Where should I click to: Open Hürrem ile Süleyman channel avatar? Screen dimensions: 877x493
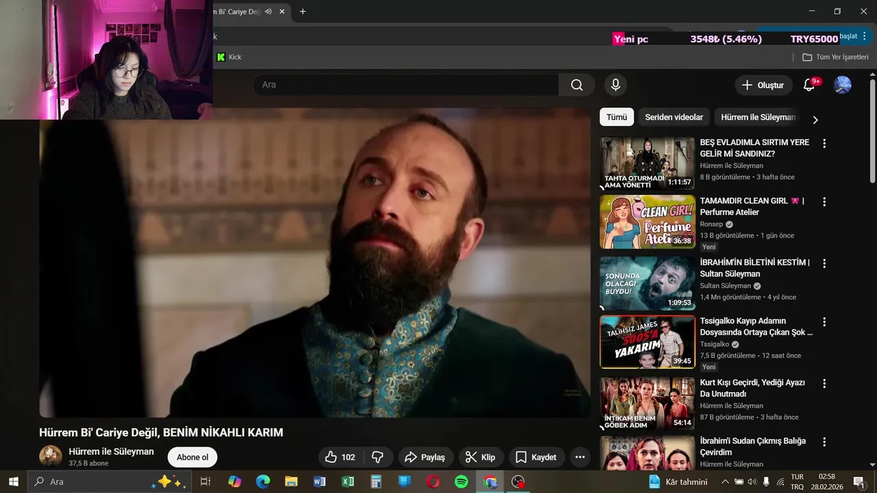(x=51, y=457)
